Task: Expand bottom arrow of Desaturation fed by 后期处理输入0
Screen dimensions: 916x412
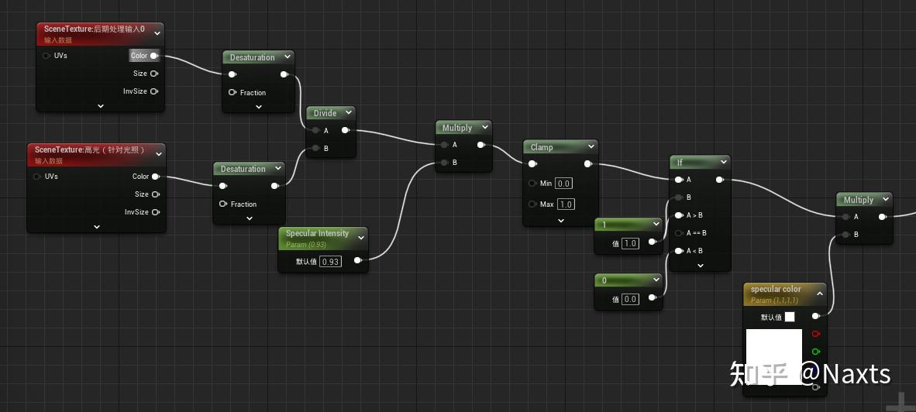Action: coord(259,107)
